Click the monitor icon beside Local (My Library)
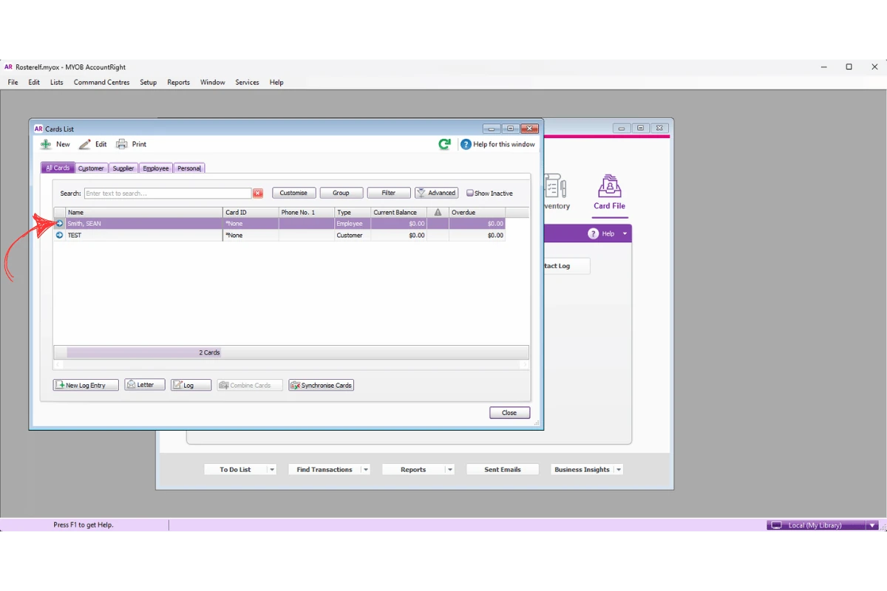This screenshot has width=887, height=591. tap(777, 525)
